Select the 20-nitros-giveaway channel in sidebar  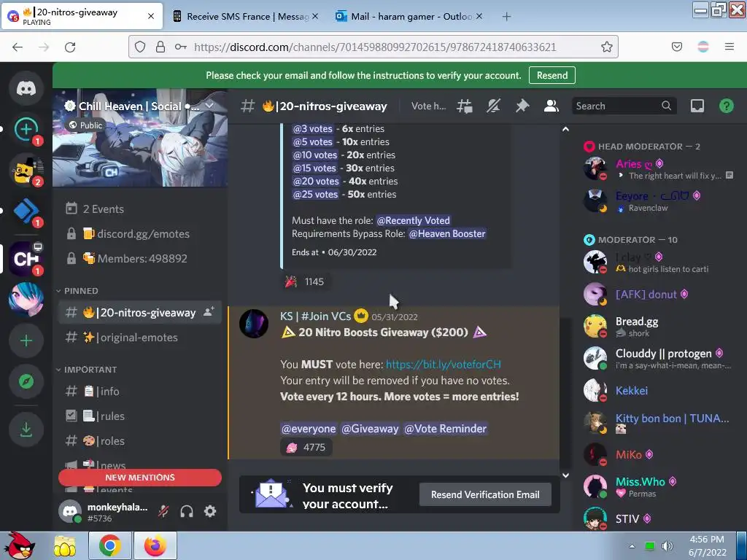click(x=139, y=313)
